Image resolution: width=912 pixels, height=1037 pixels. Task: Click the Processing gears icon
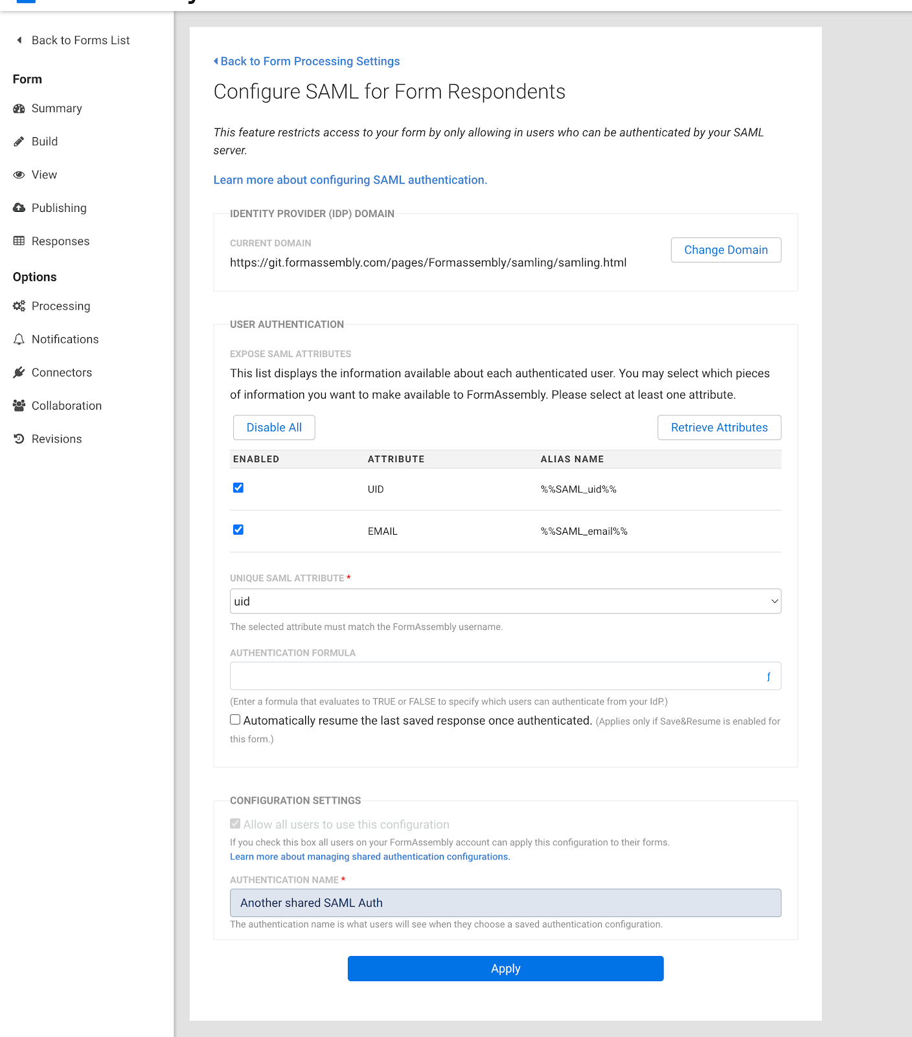coord(19,306)
